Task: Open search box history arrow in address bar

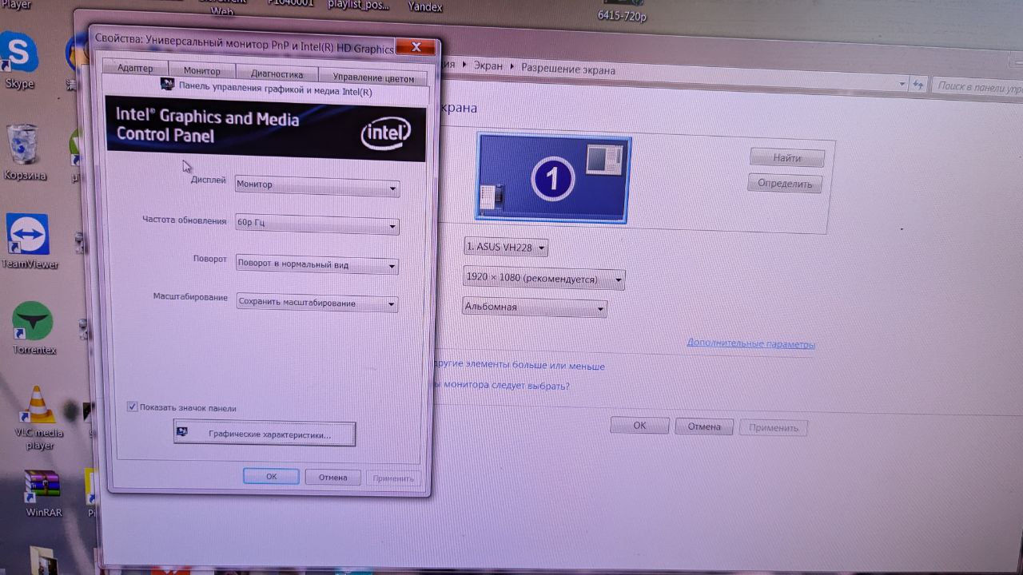Action: pos(902,84)
